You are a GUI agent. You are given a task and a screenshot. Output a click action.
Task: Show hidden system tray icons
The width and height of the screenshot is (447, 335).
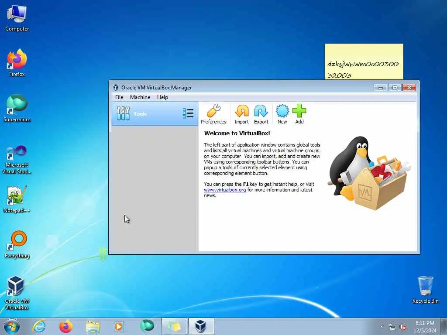tap(382, 327)
